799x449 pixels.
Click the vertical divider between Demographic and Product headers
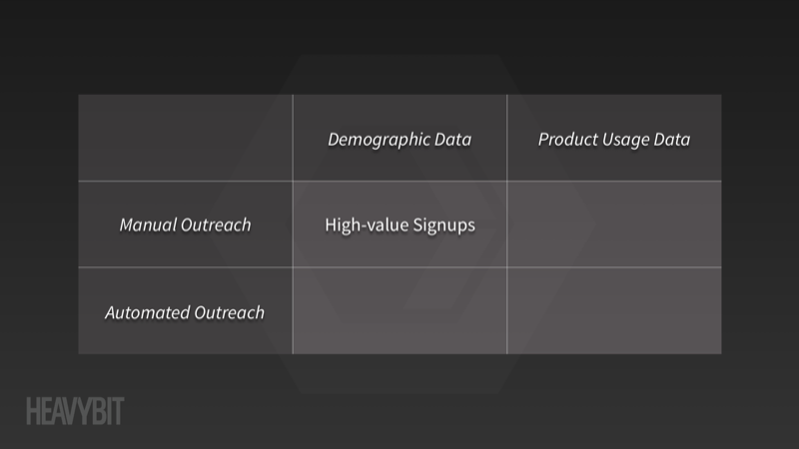(507, 138)
